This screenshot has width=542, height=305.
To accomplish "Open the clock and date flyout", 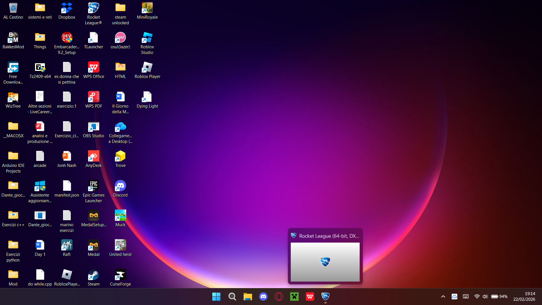I will tap(524, 297).
